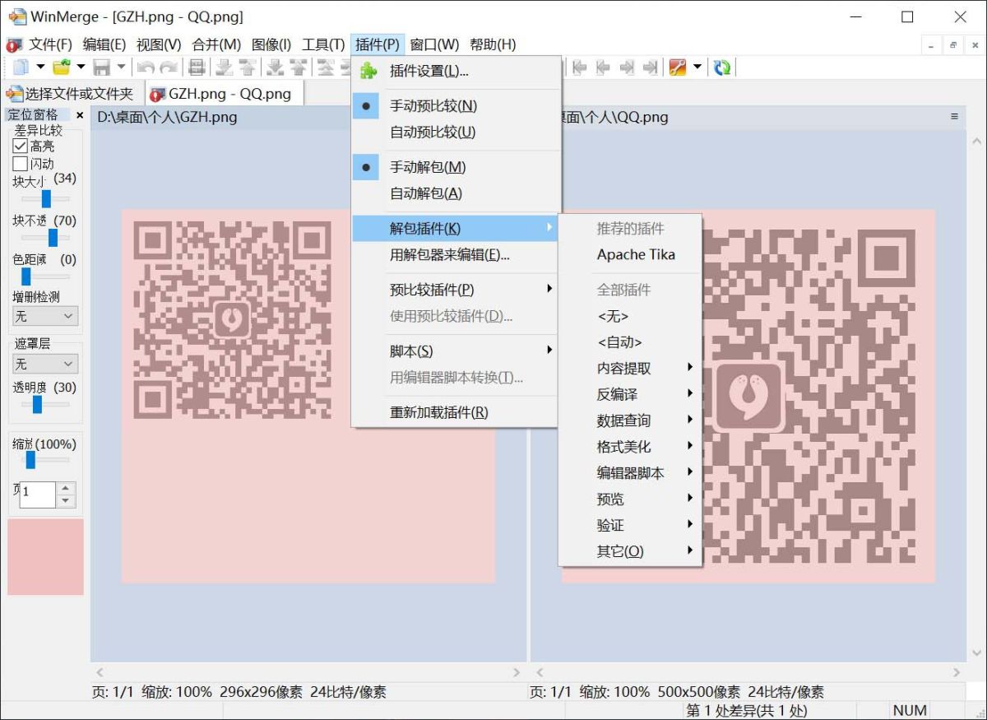Screen dimensions: 987x720
Task: Choose 插件设置(L)... menu entry
Action: pos(456,72)
